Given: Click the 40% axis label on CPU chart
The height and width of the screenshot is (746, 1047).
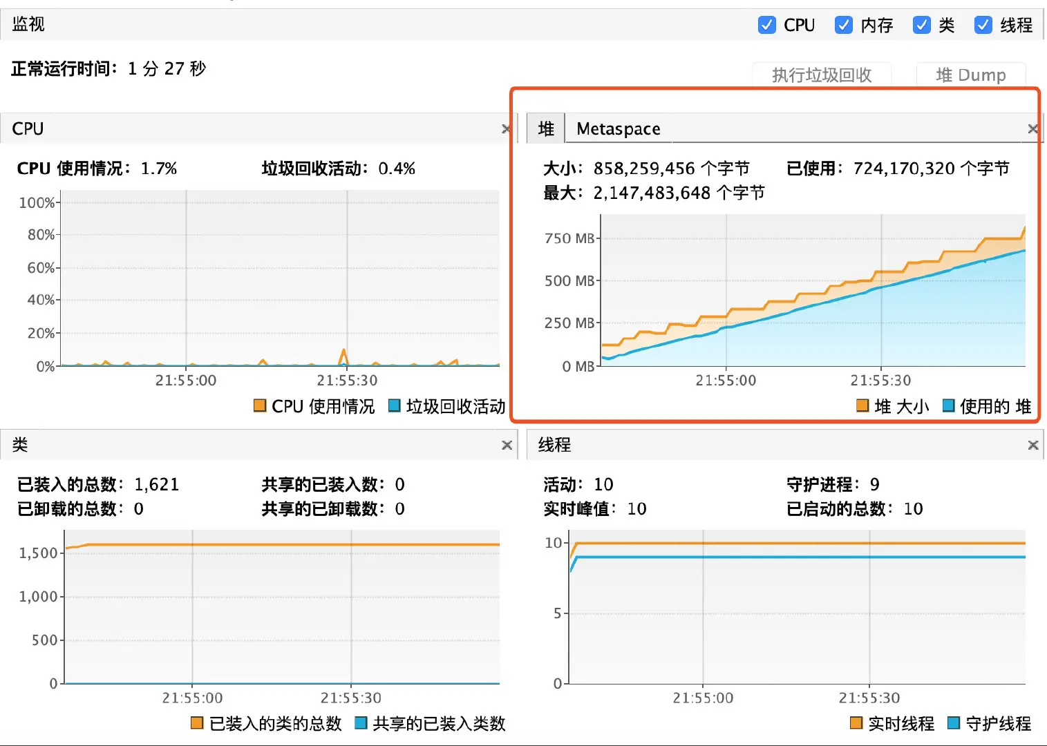Looking at the screenshot, I should [x=41, y=300].
